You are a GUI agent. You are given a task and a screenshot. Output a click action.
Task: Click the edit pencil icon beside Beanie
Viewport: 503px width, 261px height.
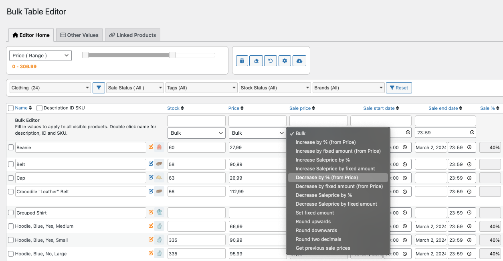152,147
